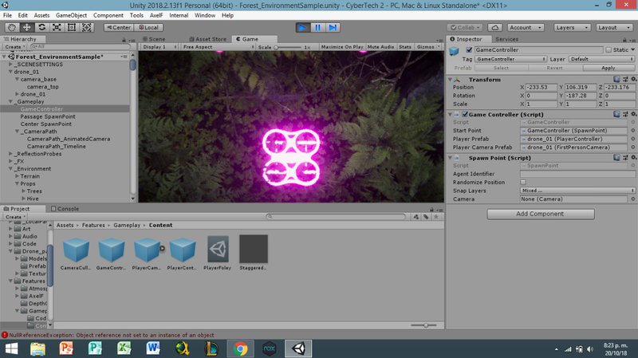This screenshot has width=638, height=358.
Task: Toggle the GameController active checkbox
Action: [469, 49]
